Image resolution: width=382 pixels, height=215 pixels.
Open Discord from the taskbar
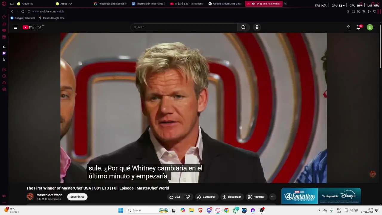point(209,210)
